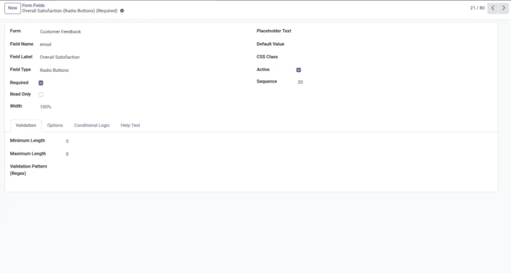Uncheck the Required checkbox
Screen dimensions: 511x273
(x=41, y=83)
